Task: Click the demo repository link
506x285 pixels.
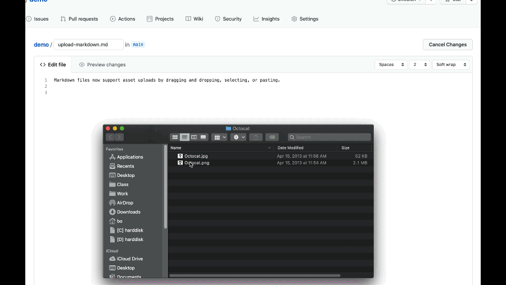Action: coord(41,44)
